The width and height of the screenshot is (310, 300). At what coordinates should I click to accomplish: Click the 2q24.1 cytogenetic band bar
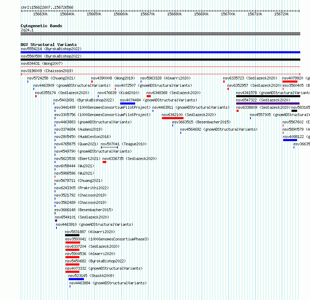click(x=160, y=34)
